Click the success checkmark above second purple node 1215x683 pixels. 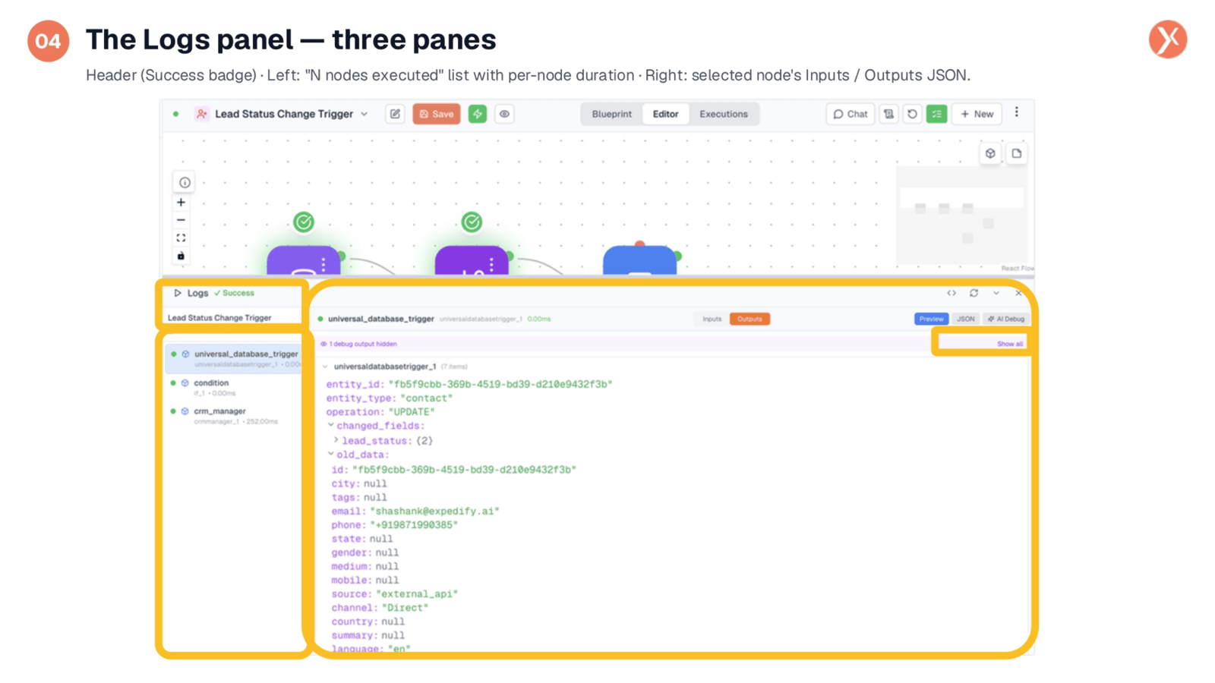click(x=472, y=222)
